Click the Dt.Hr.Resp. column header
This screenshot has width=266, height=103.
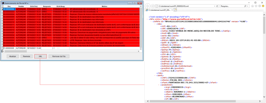(x=61, y=6)
